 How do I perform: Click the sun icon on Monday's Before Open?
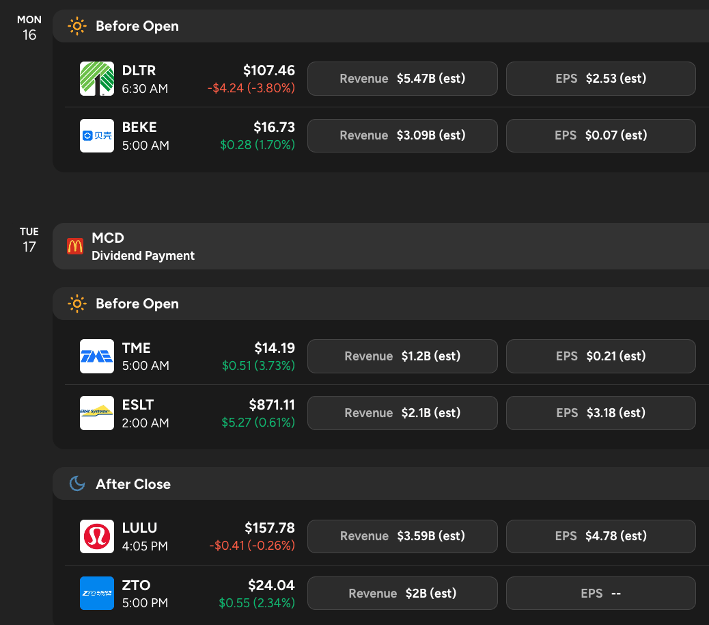[77, 26]
